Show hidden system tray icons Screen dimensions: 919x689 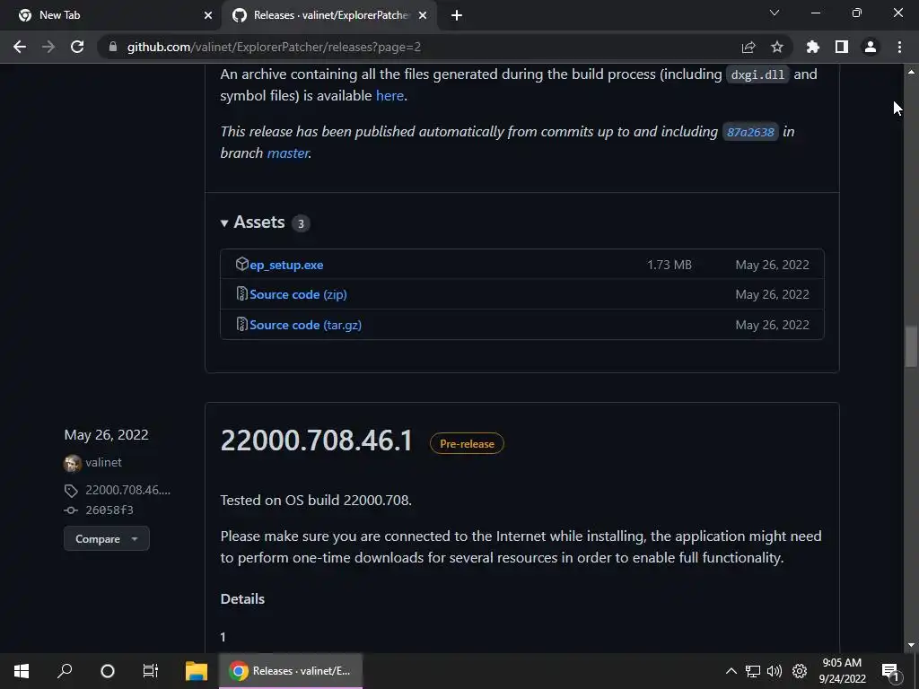tap(731, 671)
